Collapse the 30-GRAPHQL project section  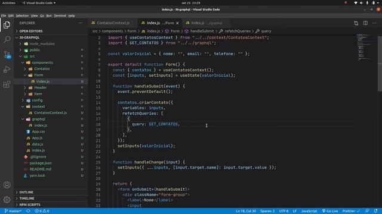(x=51, y=37)
